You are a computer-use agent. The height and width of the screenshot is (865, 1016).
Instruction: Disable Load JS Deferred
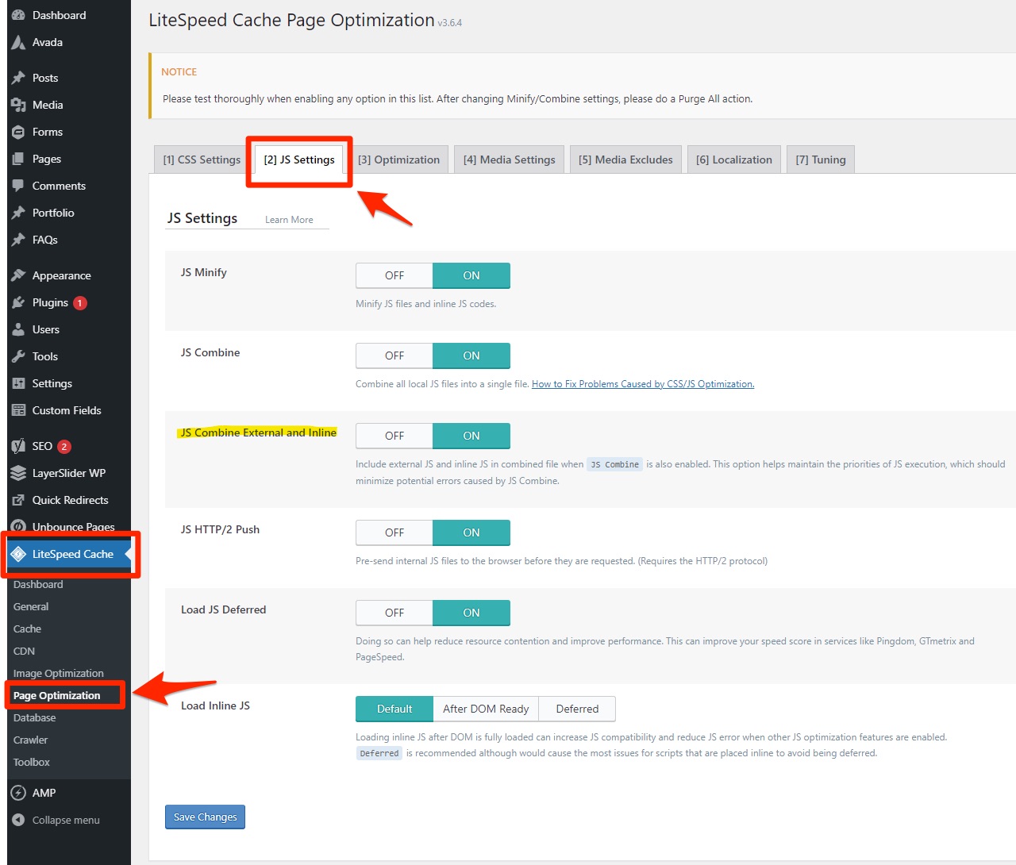(394, 613)
